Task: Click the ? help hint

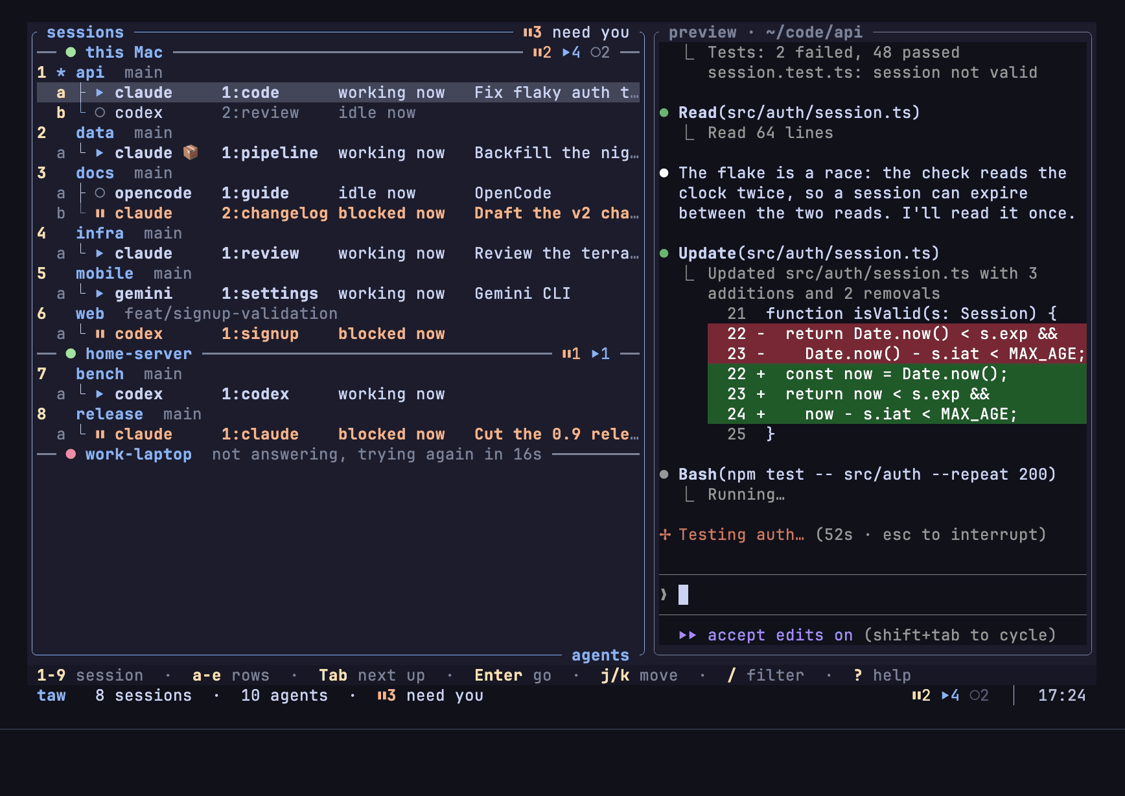Action: pos(882,675)
